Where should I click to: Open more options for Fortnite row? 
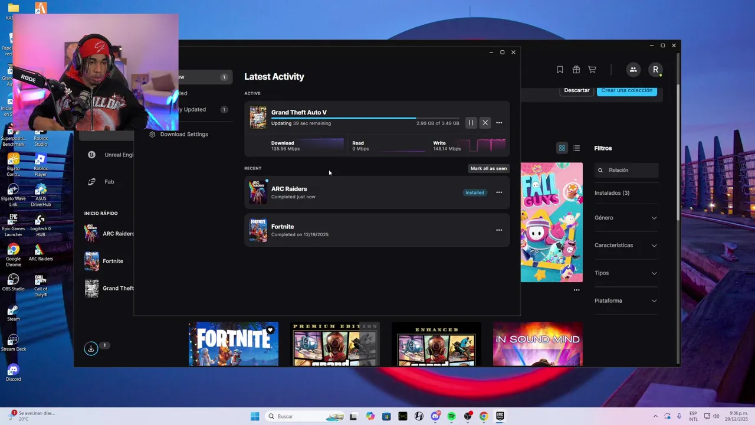pos(499,230)
